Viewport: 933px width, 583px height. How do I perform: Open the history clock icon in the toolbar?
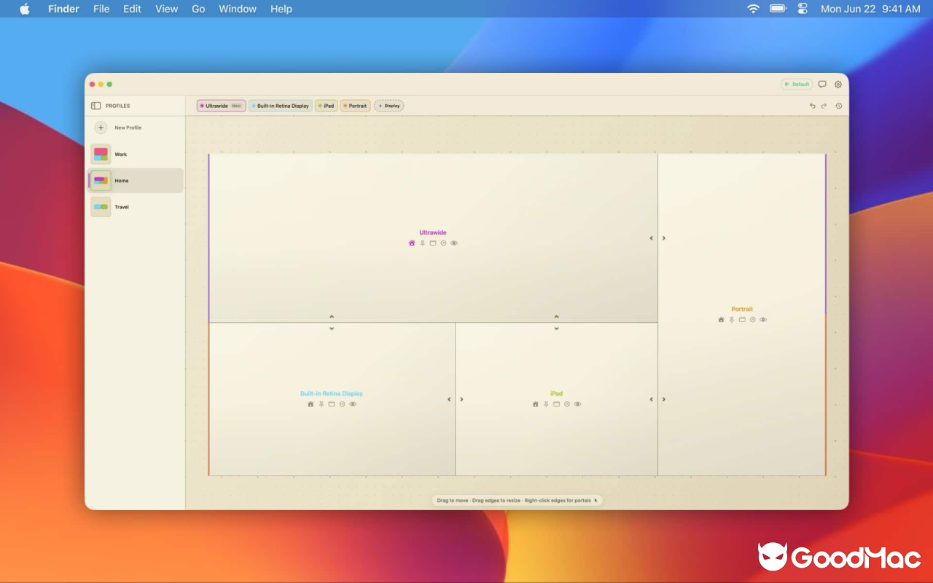click(839, 106)
